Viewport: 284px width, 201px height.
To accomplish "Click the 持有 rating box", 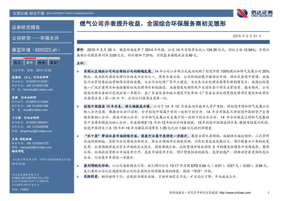I will coord(41,62).
